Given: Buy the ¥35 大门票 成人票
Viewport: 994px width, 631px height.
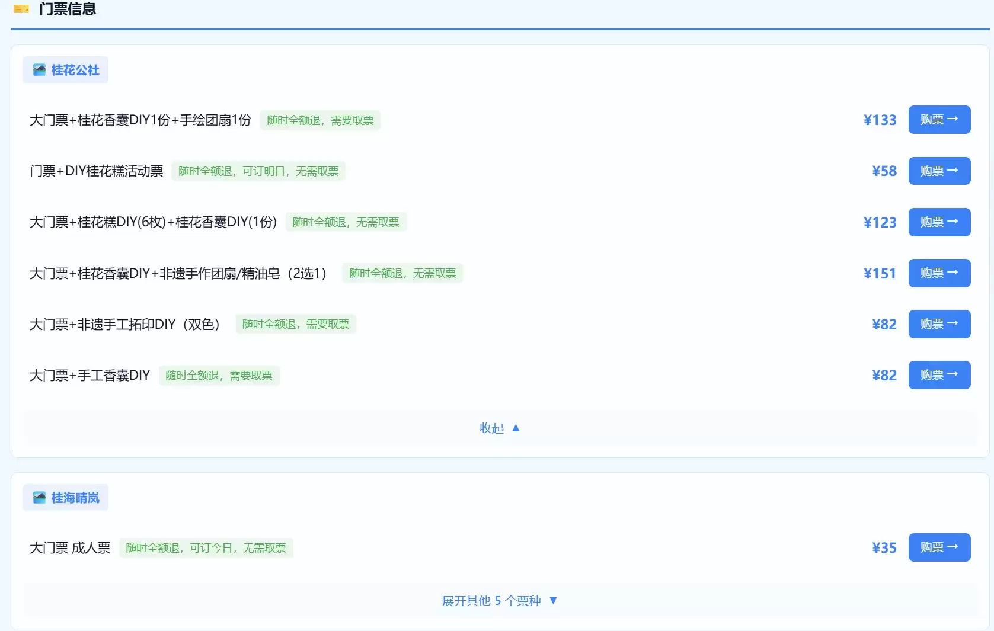Looking at the screenshot, I should [939, 547].
